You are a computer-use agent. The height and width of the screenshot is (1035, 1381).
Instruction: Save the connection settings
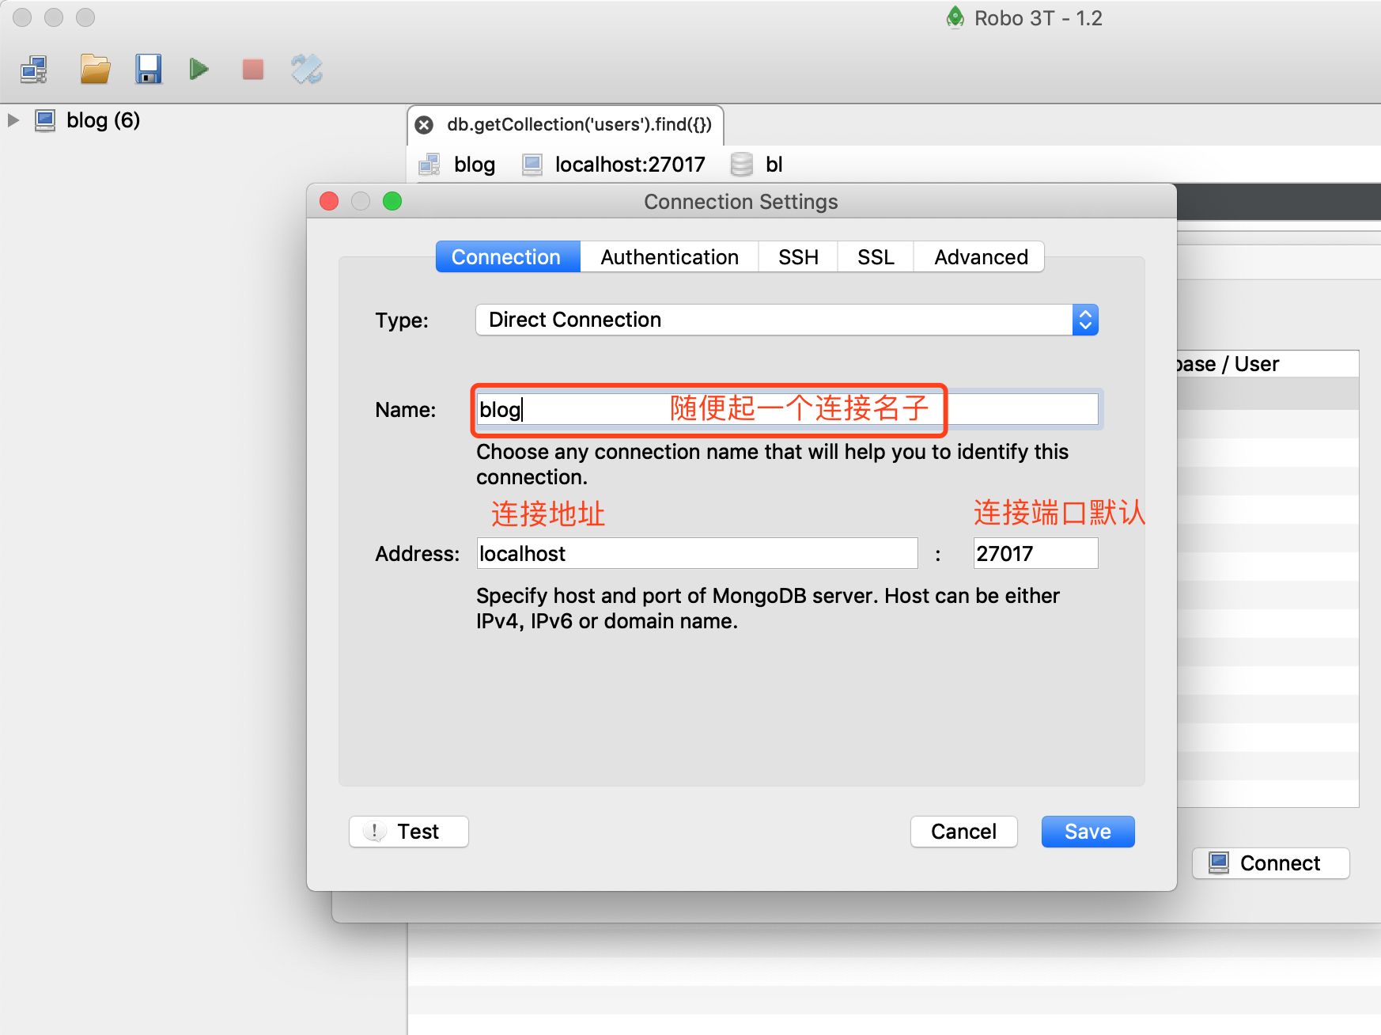point(1088,832)
